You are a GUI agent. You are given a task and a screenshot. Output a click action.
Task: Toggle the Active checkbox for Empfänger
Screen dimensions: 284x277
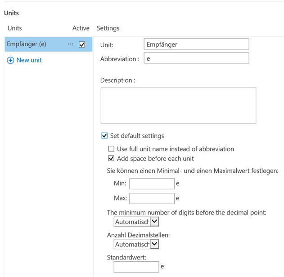[x=82, y=45]
